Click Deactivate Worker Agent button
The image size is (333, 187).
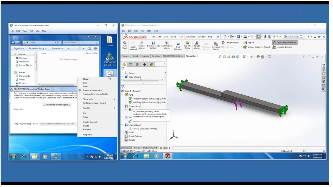point(57,104)
